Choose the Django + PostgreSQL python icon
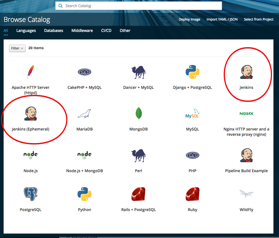This screenshot has width=279, height=238. pos(193,72)
